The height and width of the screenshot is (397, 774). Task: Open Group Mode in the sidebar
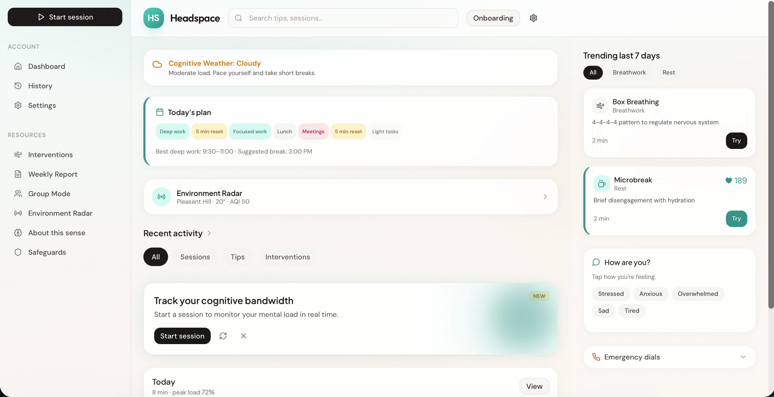(x=49, y=194)
